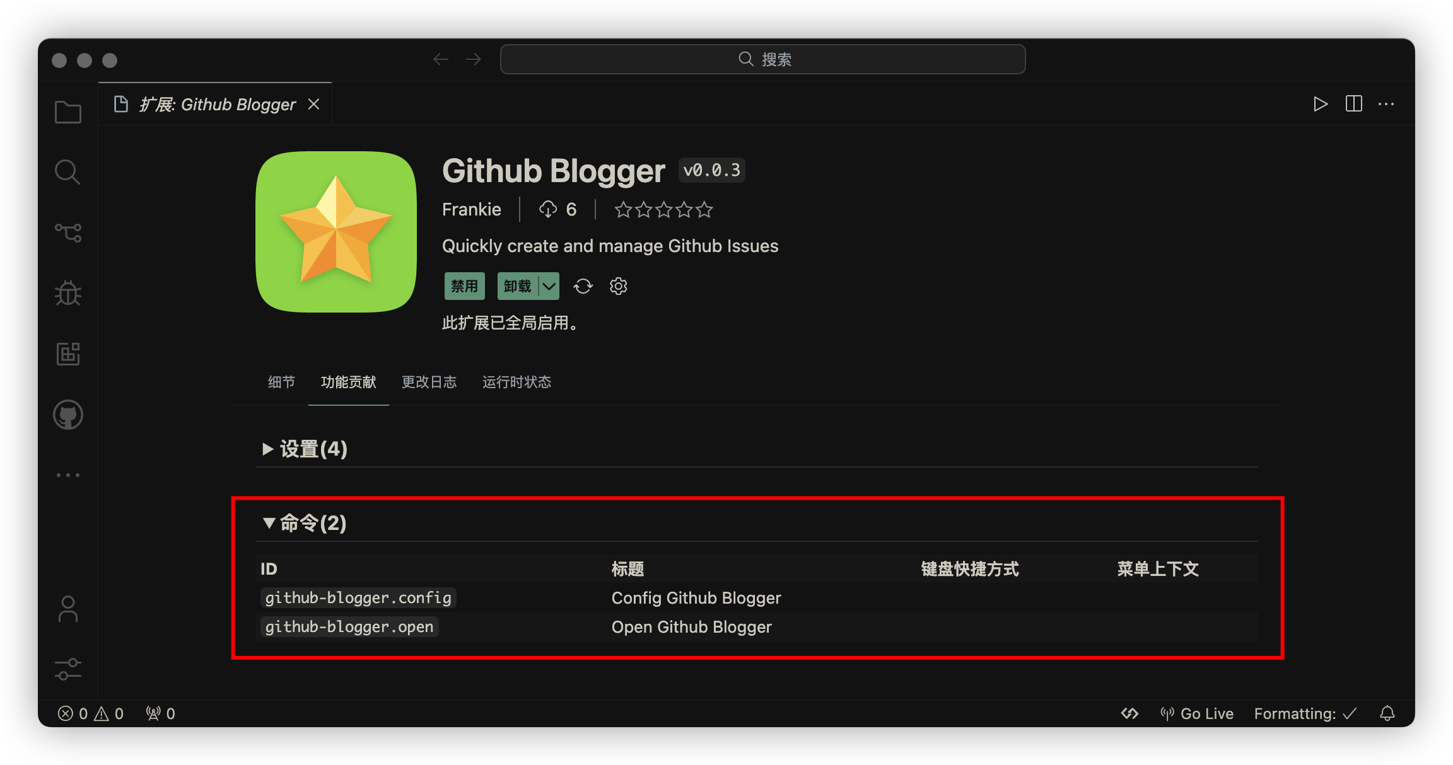Open the Search view in activity bar
This screenshot has width=1453, height=765.
point(67,172)
